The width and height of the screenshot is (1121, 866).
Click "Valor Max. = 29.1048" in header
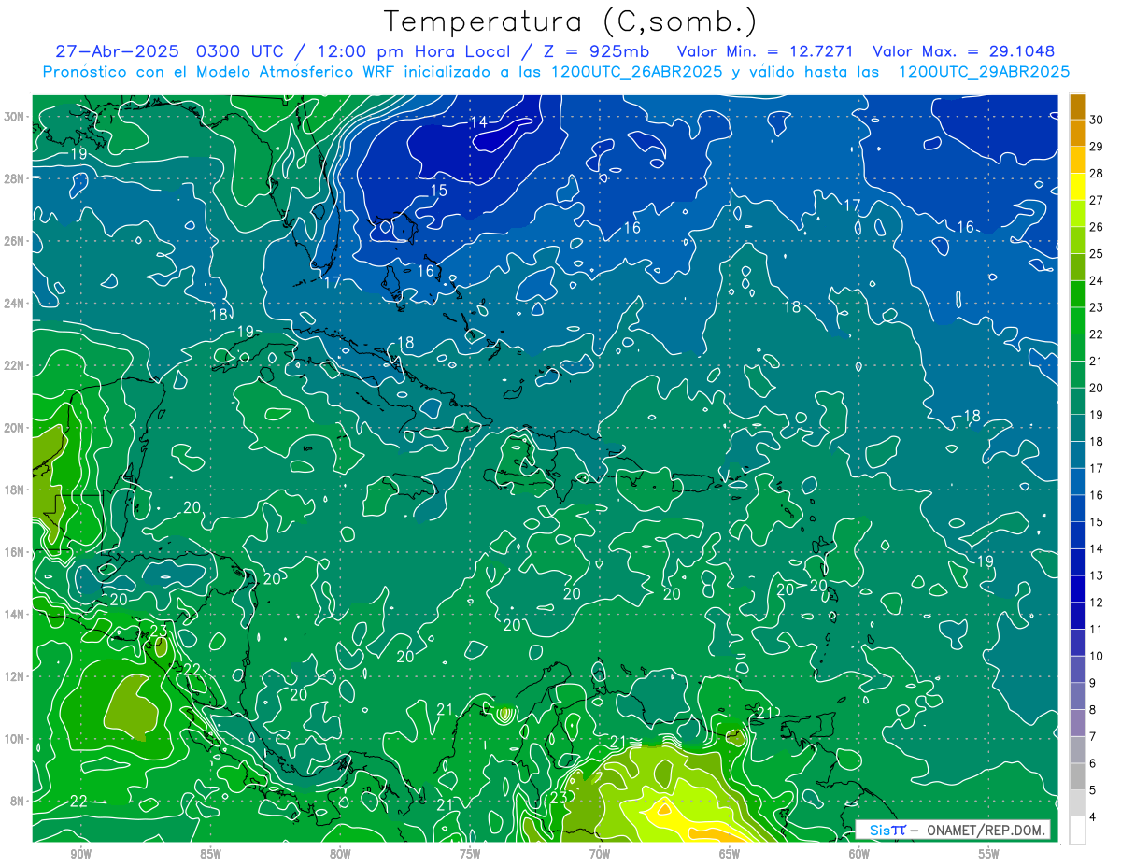click(964, 51)
